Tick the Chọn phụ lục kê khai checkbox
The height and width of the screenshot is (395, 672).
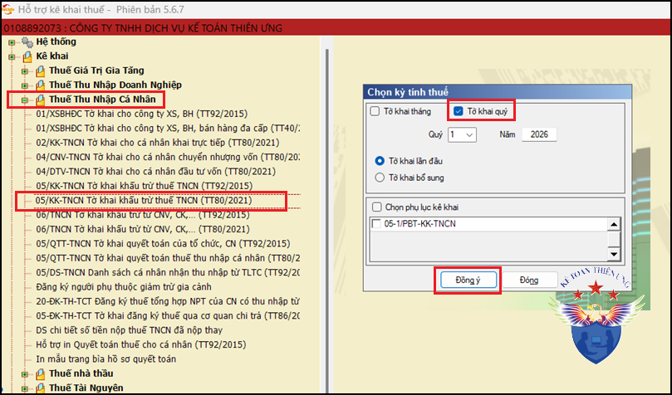tap(377, 207)
